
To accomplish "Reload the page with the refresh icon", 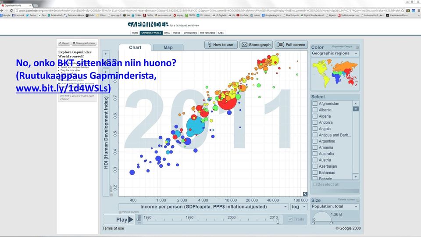I will coord(11,11).
